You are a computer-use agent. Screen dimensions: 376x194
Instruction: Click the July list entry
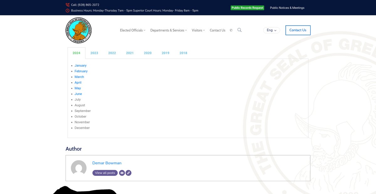(77, 100)
